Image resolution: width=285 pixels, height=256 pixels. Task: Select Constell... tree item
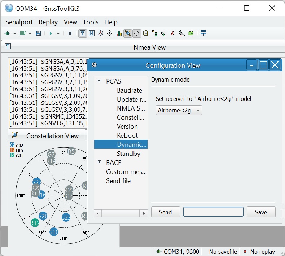131,118
